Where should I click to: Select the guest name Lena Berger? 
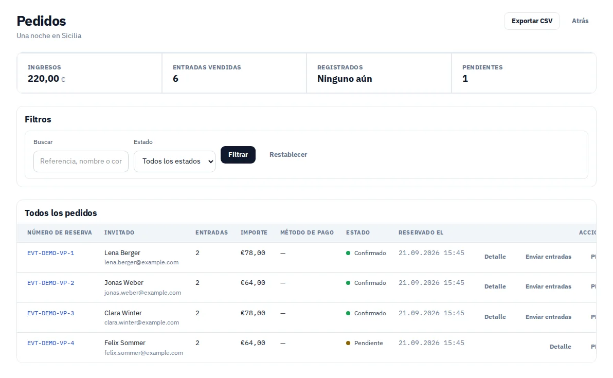click(122, 253)
